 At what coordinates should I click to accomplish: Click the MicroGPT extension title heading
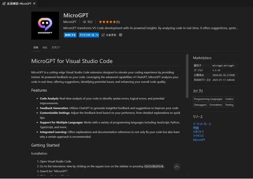76,15
